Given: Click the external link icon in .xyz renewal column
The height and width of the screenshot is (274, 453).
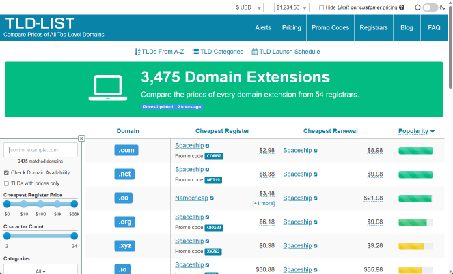Looking at the screenshot, I should point(315,246).
